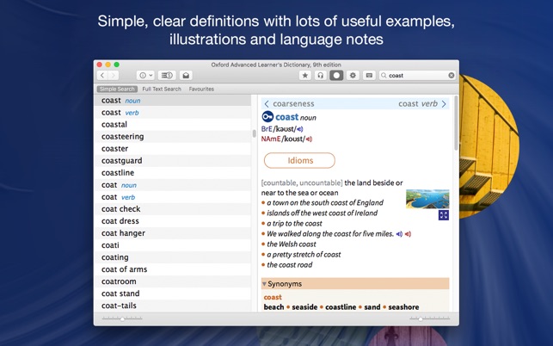The image size is (553, 346).
Task: Click the entry text size slider knob
Action: pos(421,319)
